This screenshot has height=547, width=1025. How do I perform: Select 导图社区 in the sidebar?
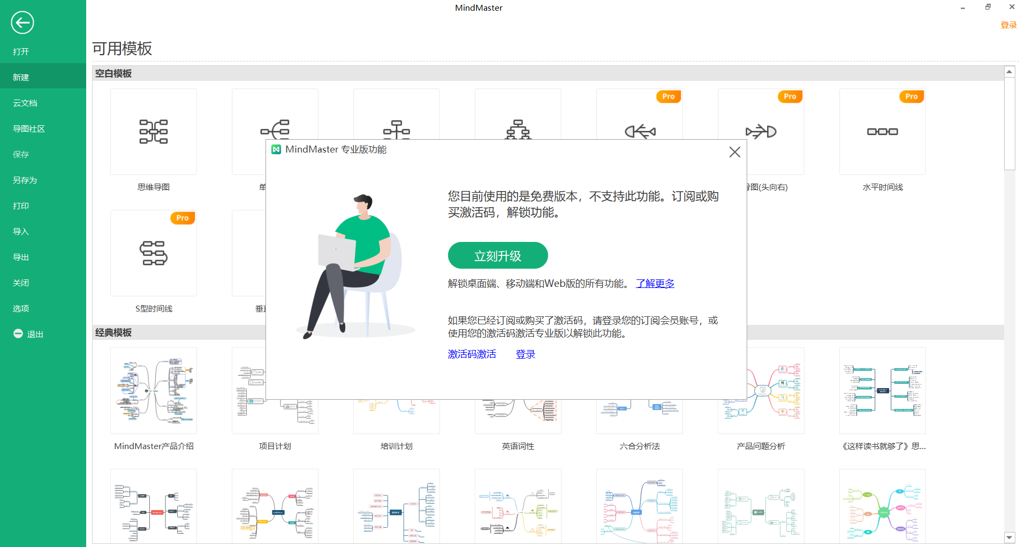pyautogui.click(x=29, y=129)
